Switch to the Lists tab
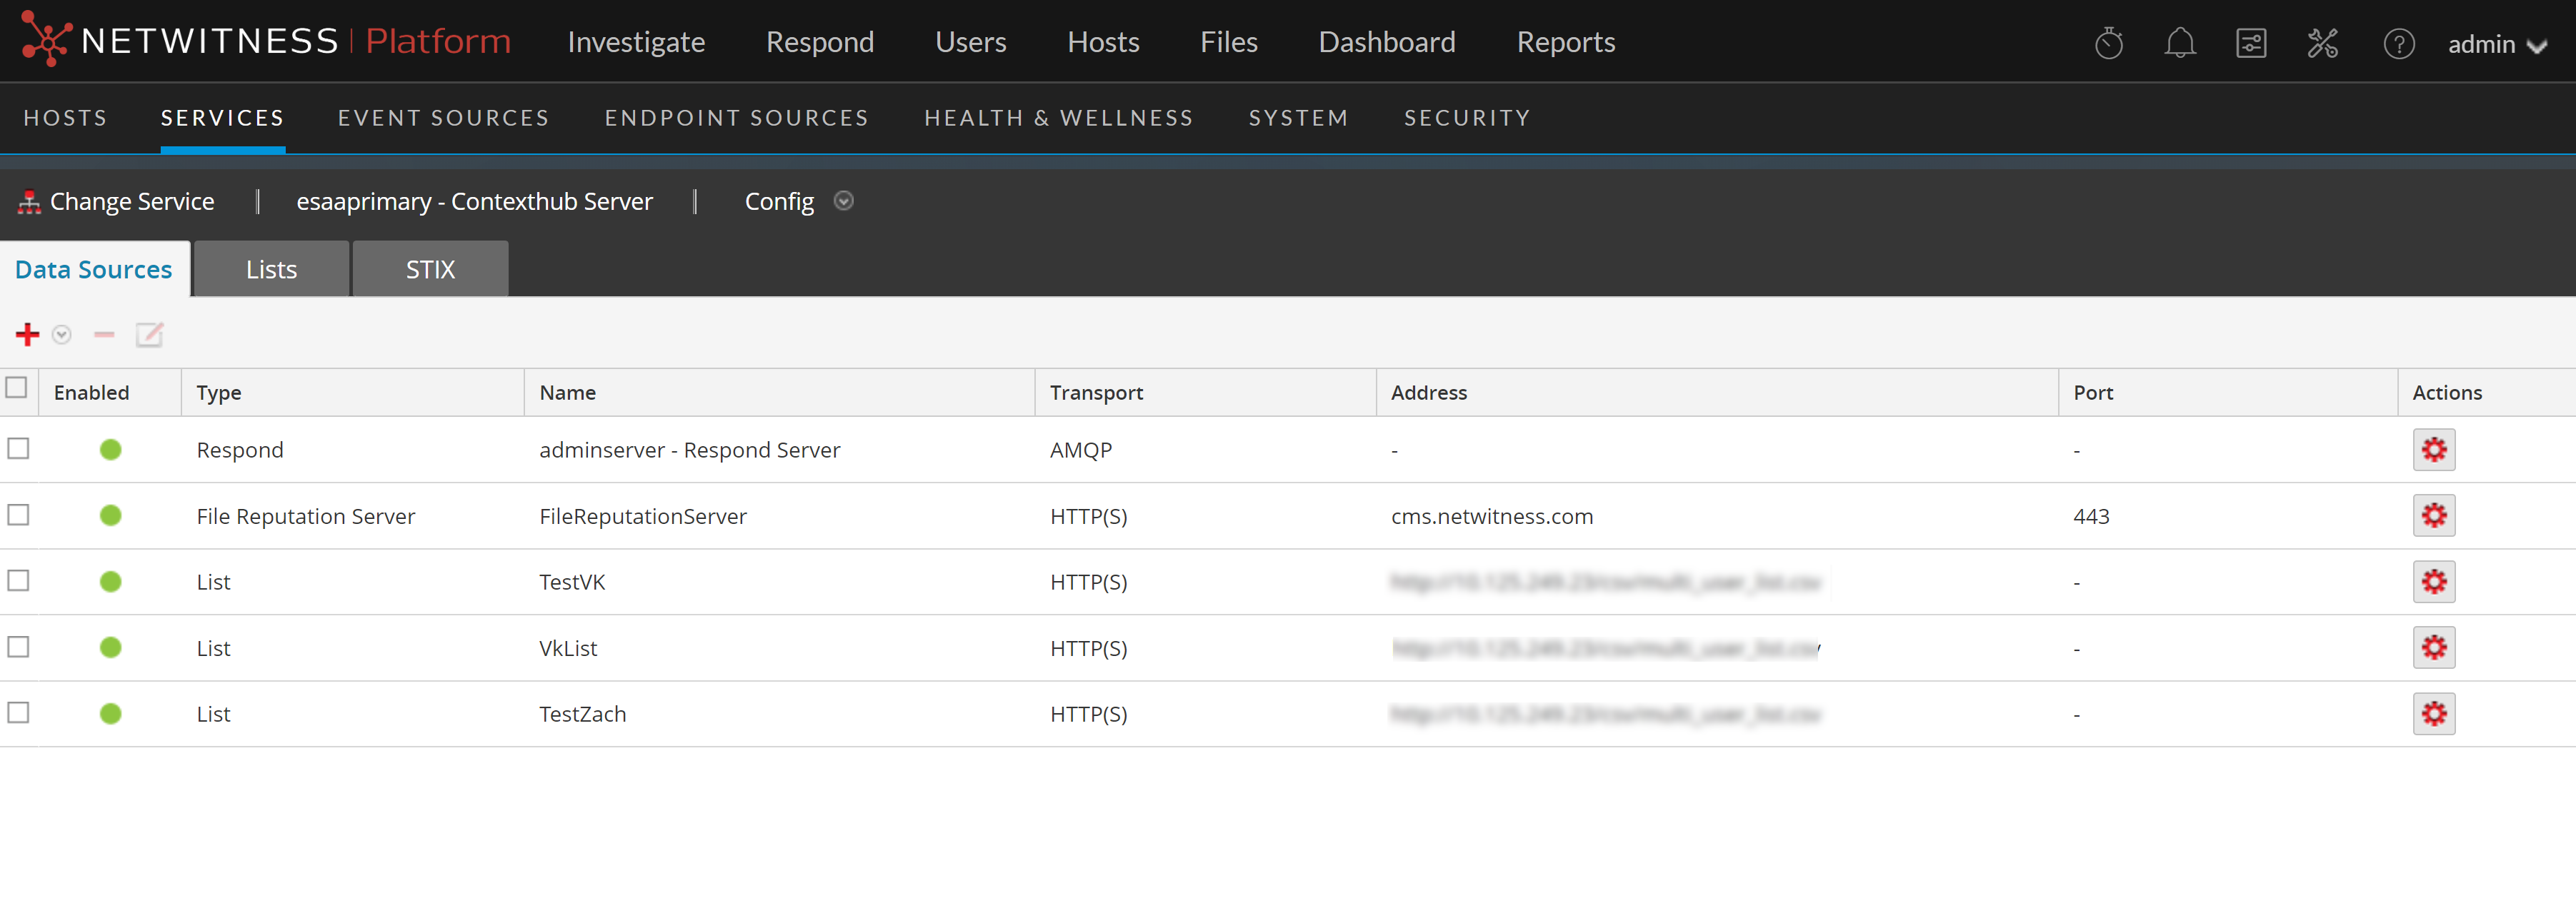 pyautogui.click(x=271, y=270)
